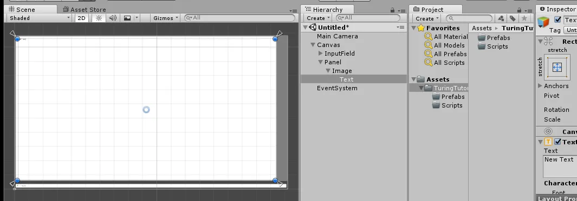Toggle the Hierarchy panel lock icon
The height and width of the screenshot is (201, 577).
393,10
